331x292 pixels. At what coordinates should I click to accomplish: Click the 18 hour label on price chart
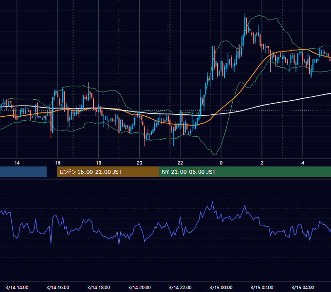coord(99,163)
